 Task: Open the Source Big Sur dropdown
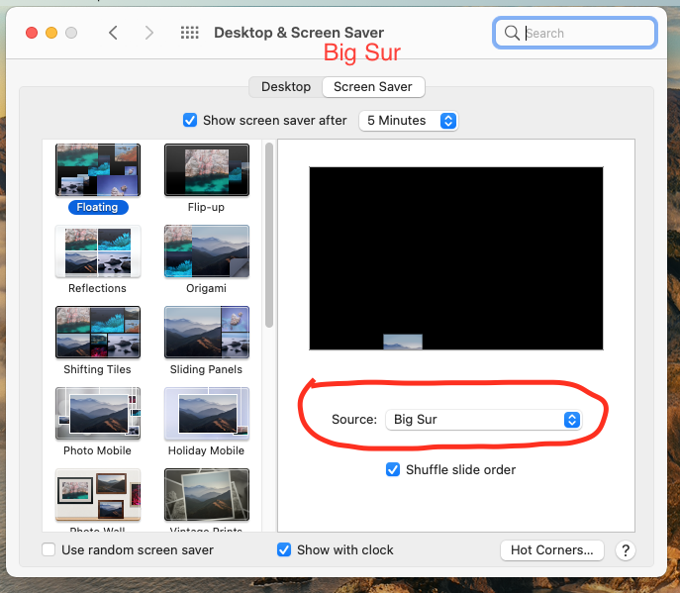[484, 420]
